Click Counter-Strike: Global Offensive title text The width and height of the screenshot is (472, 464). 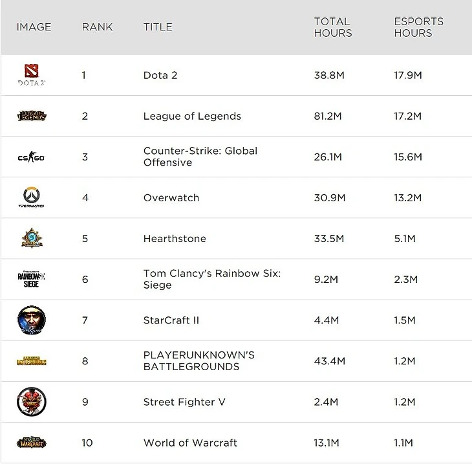[200, 157]
